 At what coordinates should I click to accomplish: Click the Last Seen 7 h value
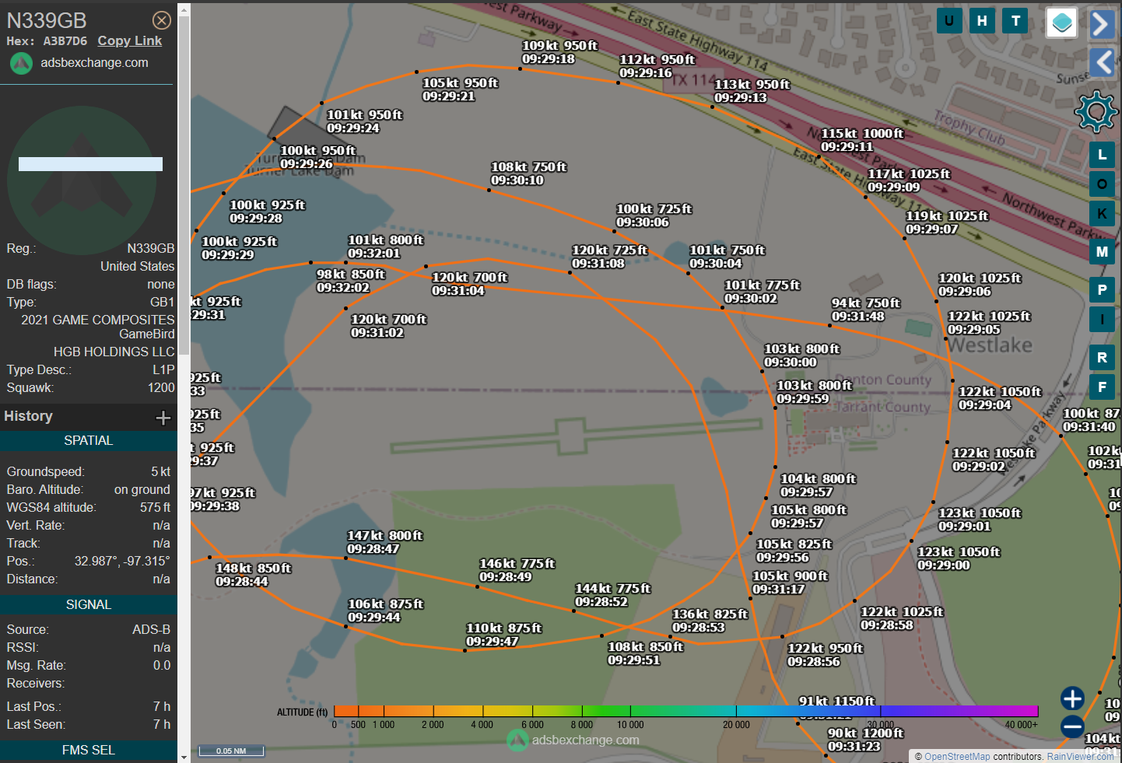point(161,724)
